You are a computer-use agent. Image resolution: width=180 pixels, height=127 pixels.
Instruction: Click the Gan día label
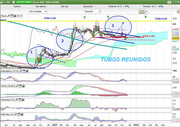click(x=65, y=6)
